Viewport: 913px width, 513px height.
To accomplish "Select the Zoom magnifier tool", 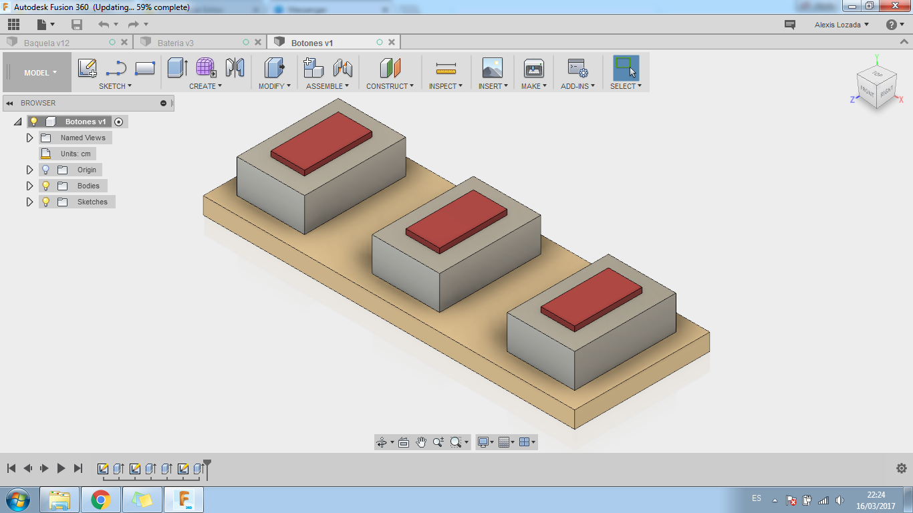I will click(438, 442).
